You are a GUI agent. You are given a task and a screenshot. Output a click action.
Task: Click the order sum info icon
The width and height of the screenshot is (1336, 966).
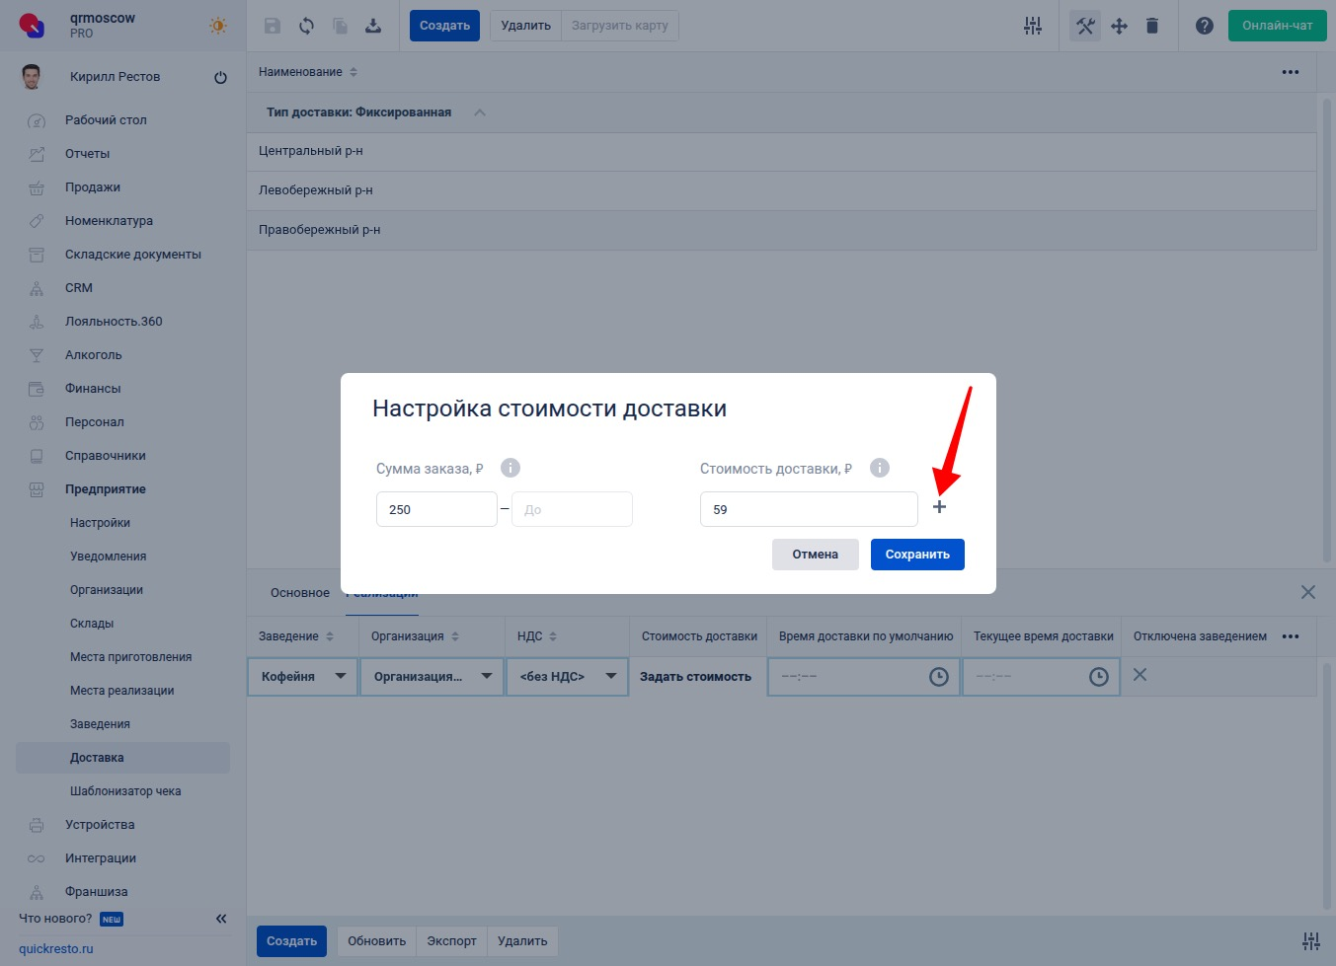click(x=511, y=468)
